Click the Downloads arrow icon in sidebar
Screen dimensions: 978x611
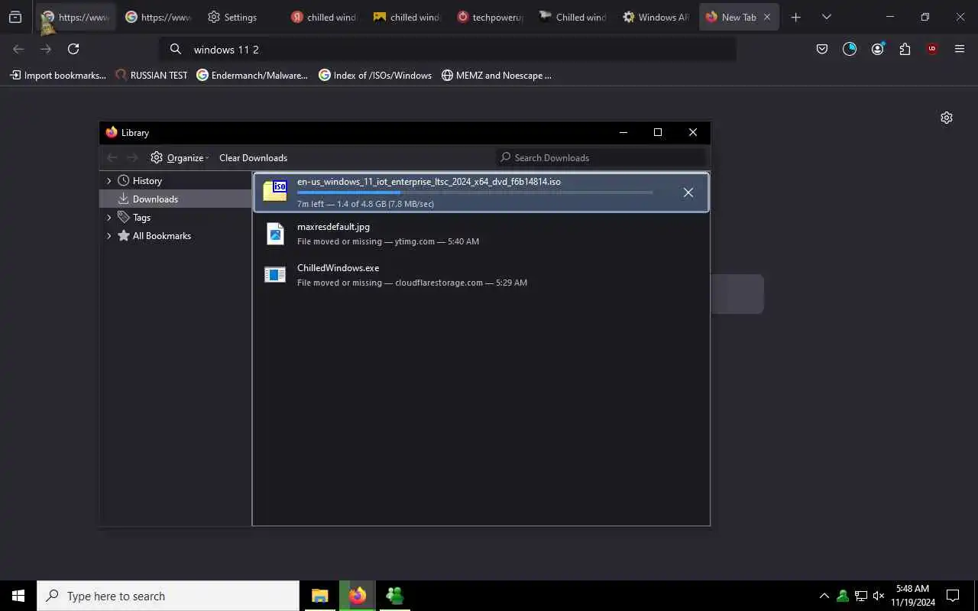tap(123, 199)
